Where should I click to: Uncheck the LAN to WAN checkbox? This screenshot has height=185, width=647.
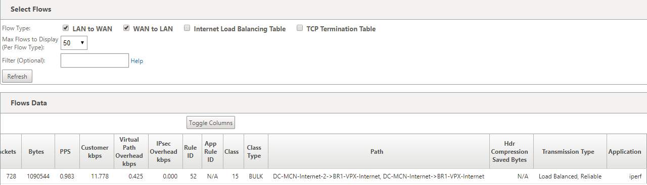pyautogui.click(x=66, y=28)
